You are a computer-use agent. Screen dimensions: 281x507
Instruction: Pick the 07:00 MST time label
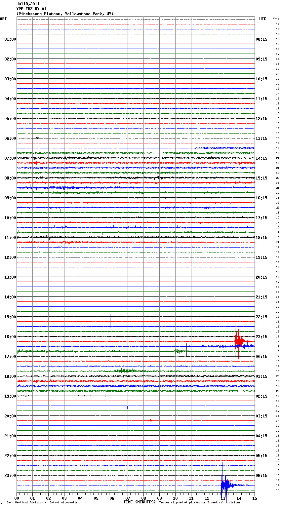10,158
